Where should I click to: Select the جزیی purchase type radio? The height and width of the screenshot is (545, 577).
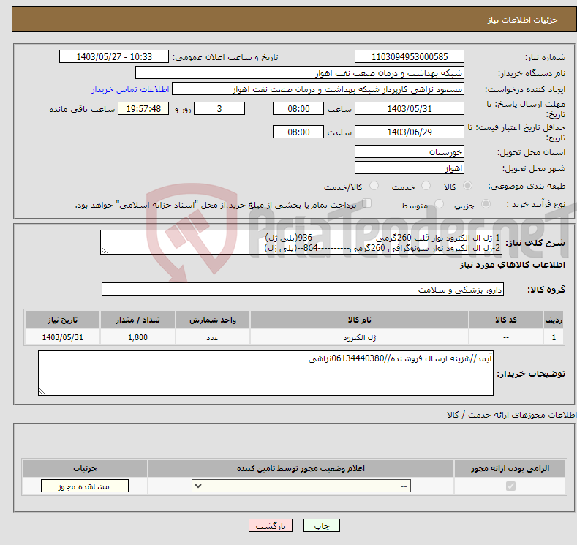pyautogui.click(x=486, y=204)
